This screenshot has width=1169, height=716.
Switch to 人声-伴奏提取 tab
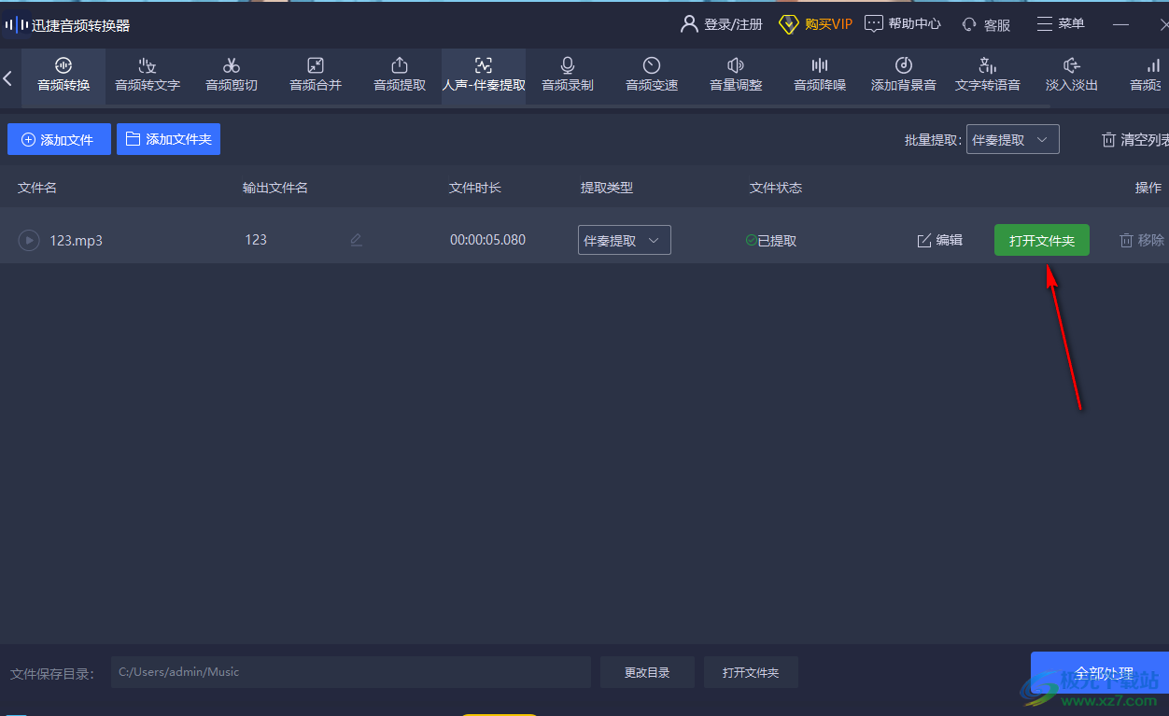coord(484,75)
